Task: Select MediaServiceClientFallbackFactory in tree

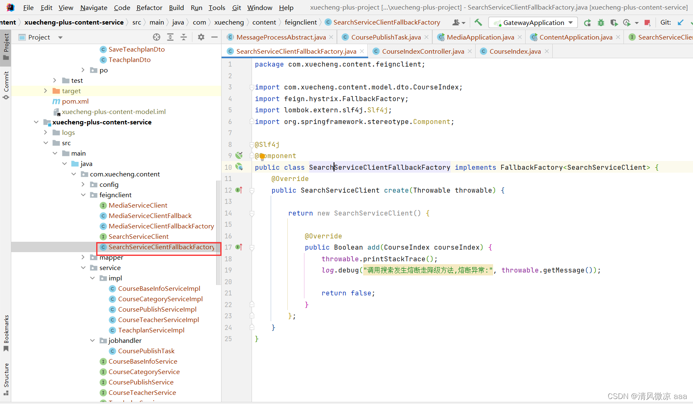Action: pyautogui.click(x=161, y=226)
